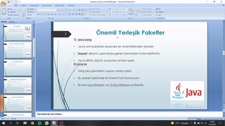Click the Yapıştır (Paste) clipboard icon

tap(4, 10)
